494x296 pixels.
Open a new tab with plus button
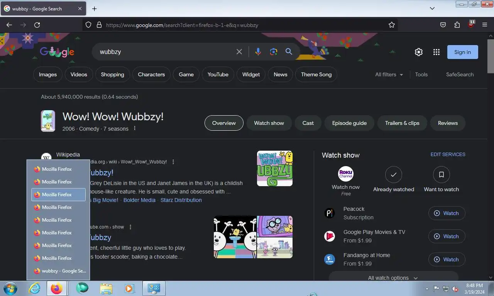[x=94, y=8]
